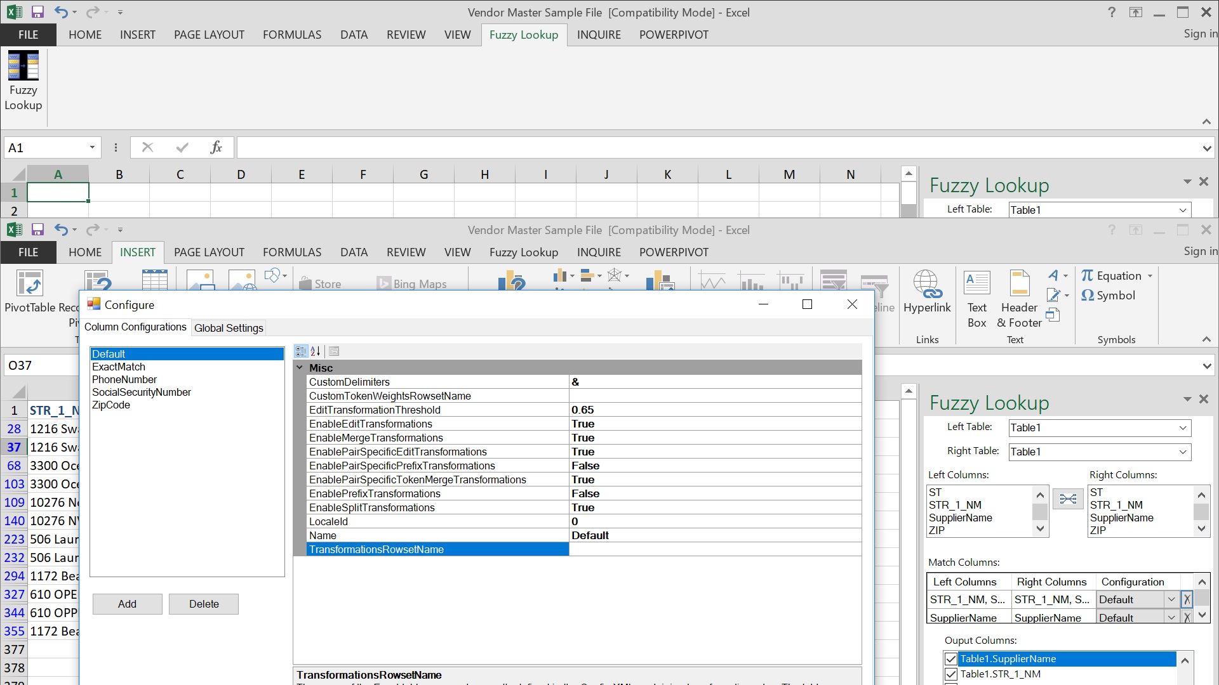Select the ExactMatch configuration
The width and height of the screenshot is (1219, 685).
click(x=119, y=367)
